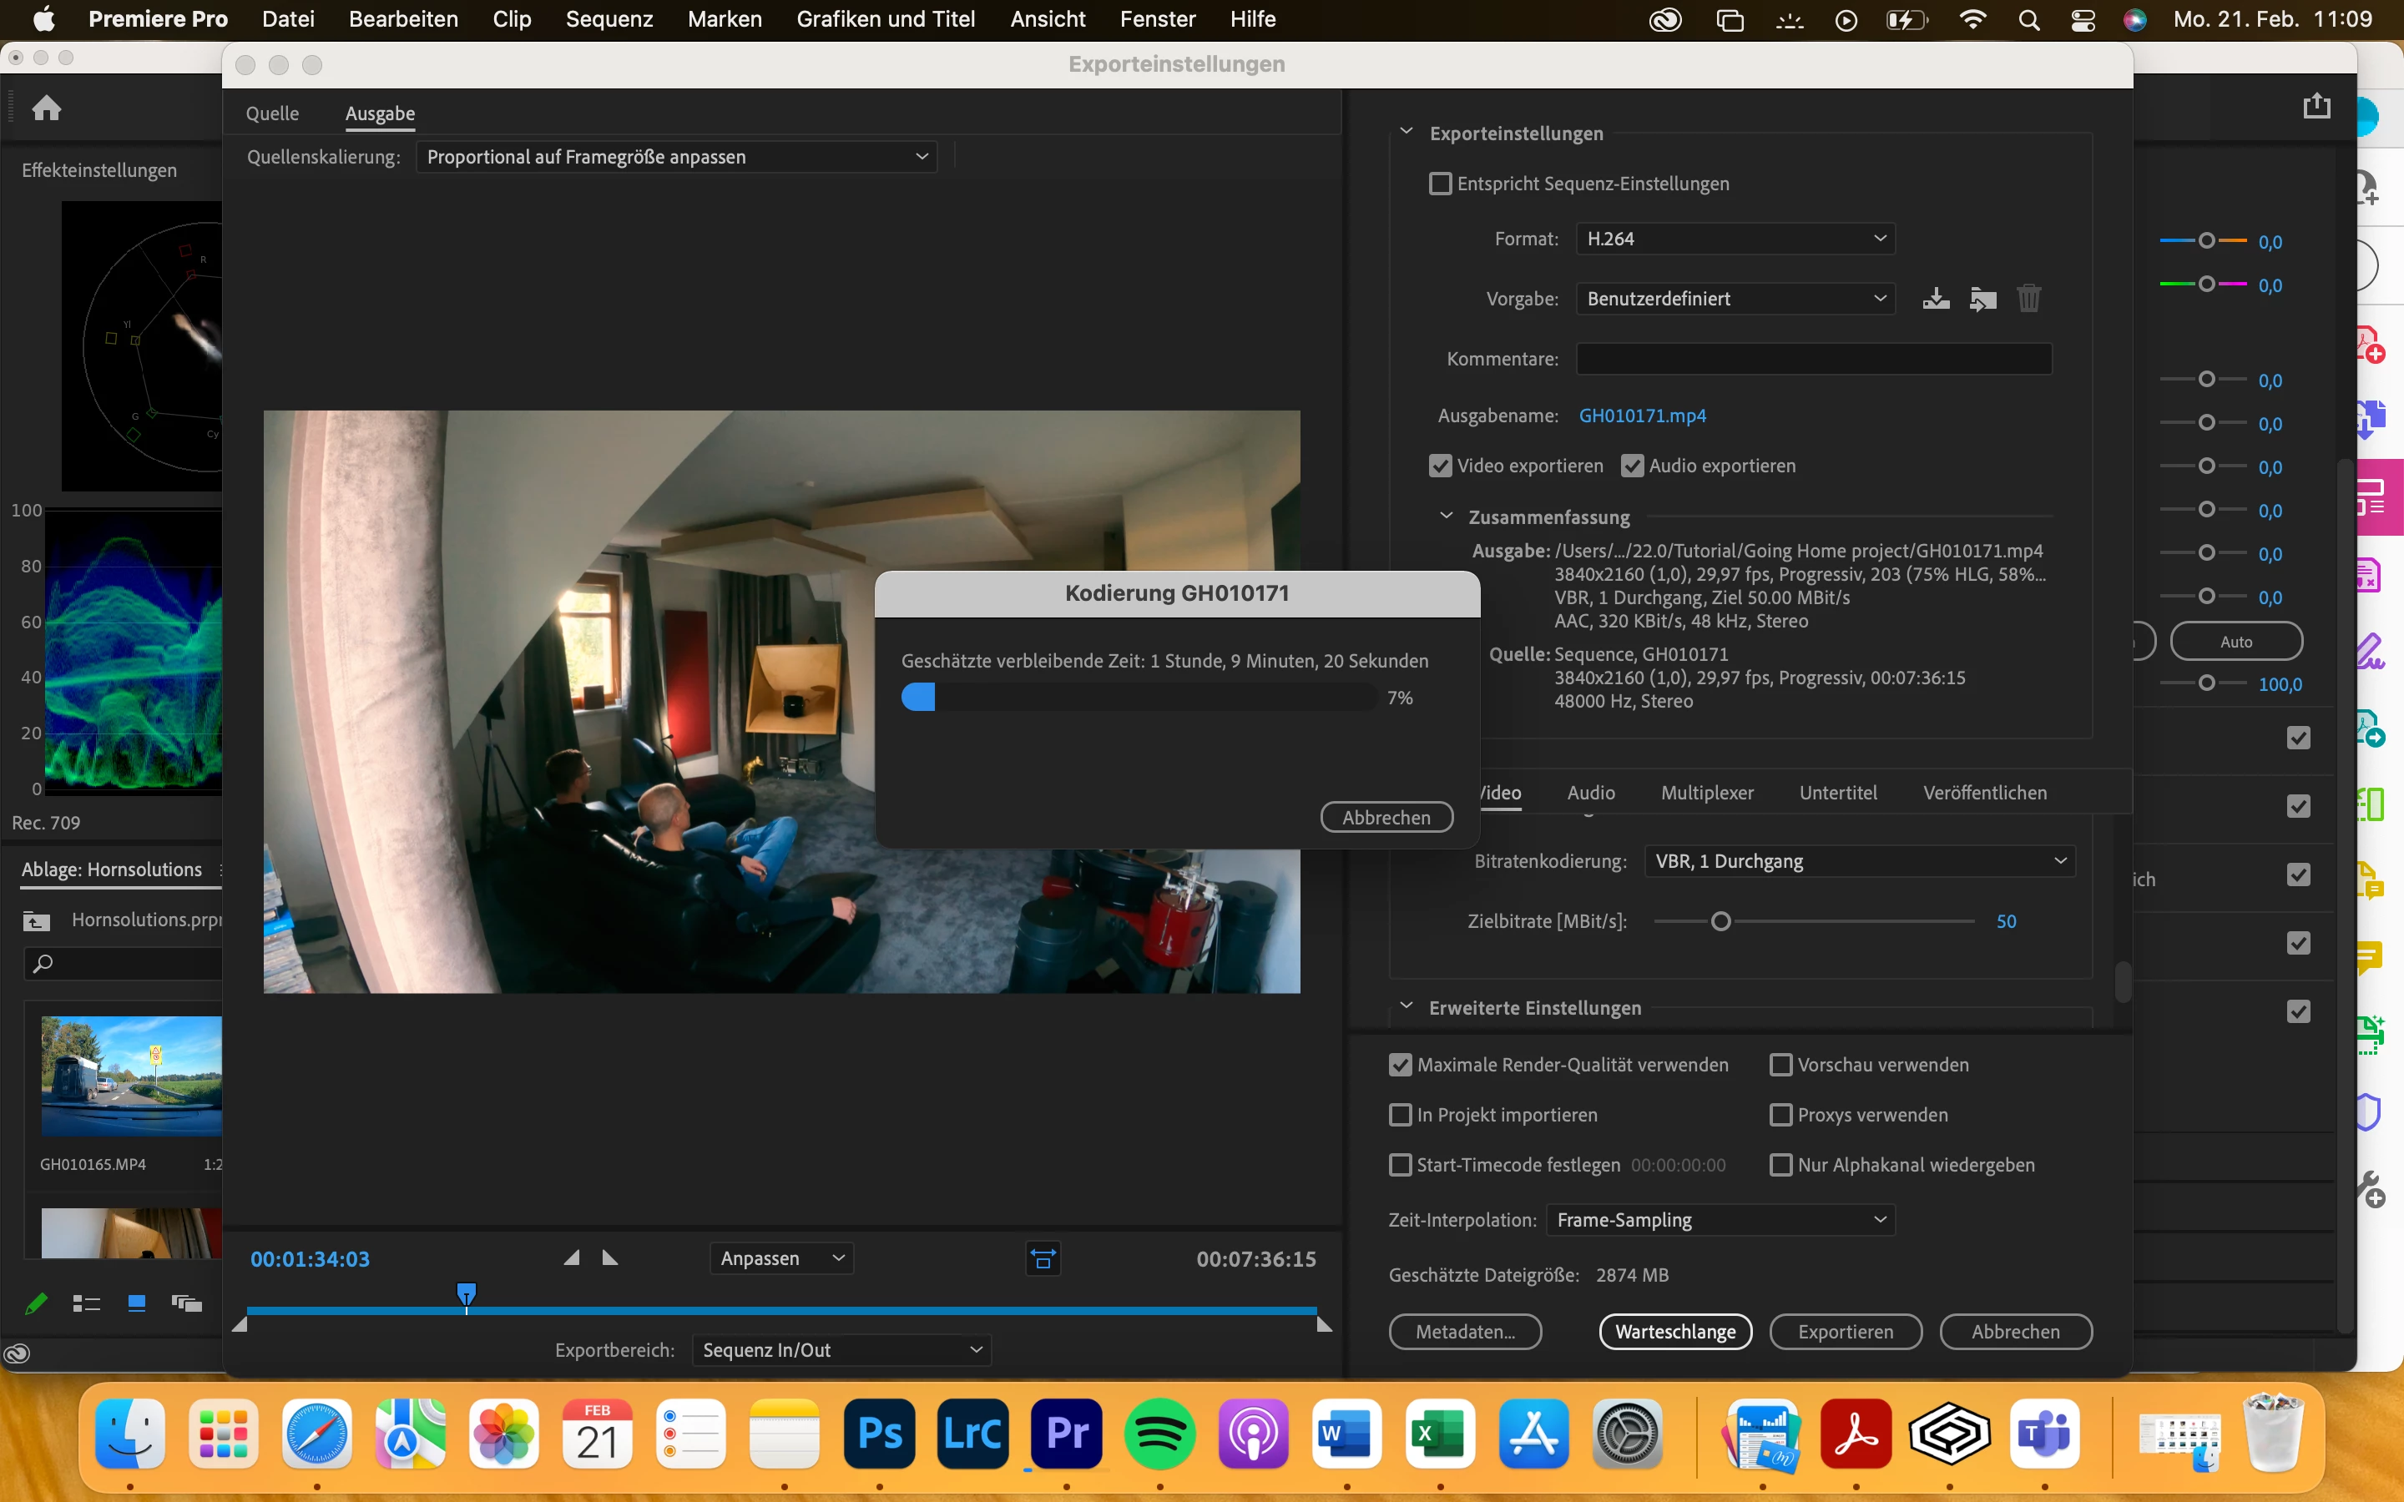This screenshot has height=1502, width=2404.
Task: Open Premiere Pro from the Dock
Action: pos(1066,1434)
